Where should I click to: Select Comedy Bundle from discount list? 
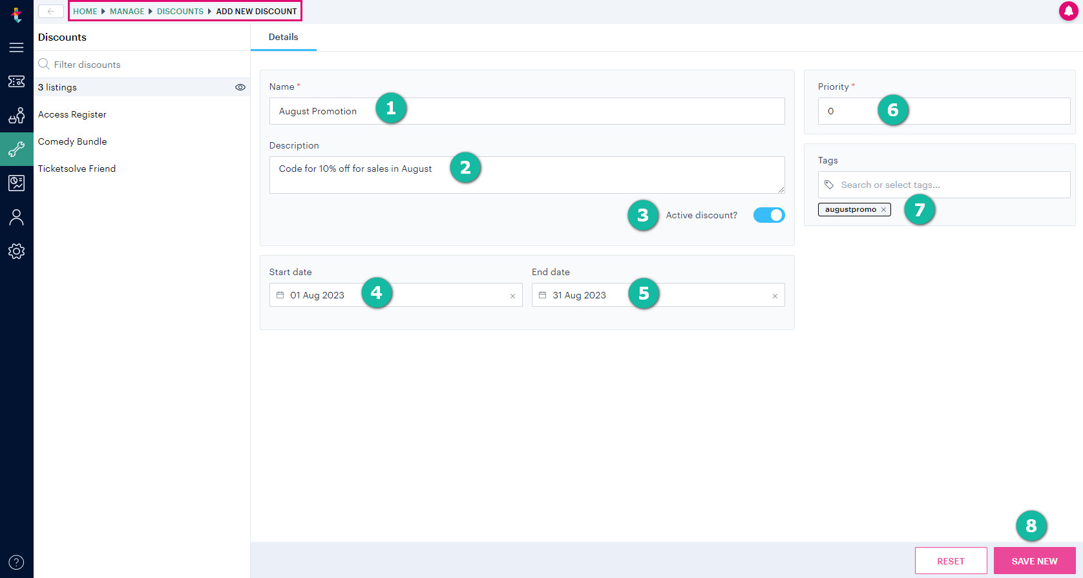click(x=72, y=141)
